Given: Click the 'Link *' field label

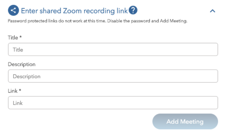Looking at the screenshot, I should 15,91.
